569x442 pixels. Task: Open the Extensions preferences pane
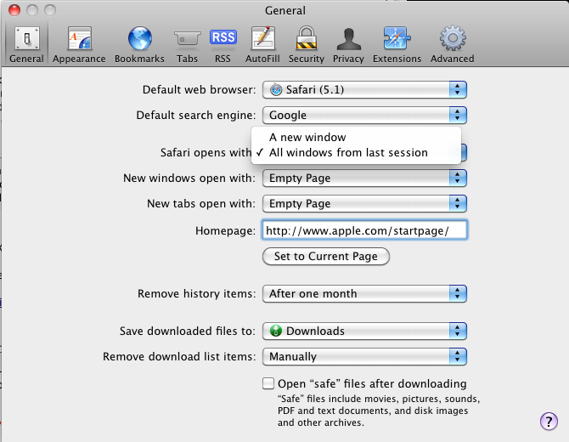397,44
